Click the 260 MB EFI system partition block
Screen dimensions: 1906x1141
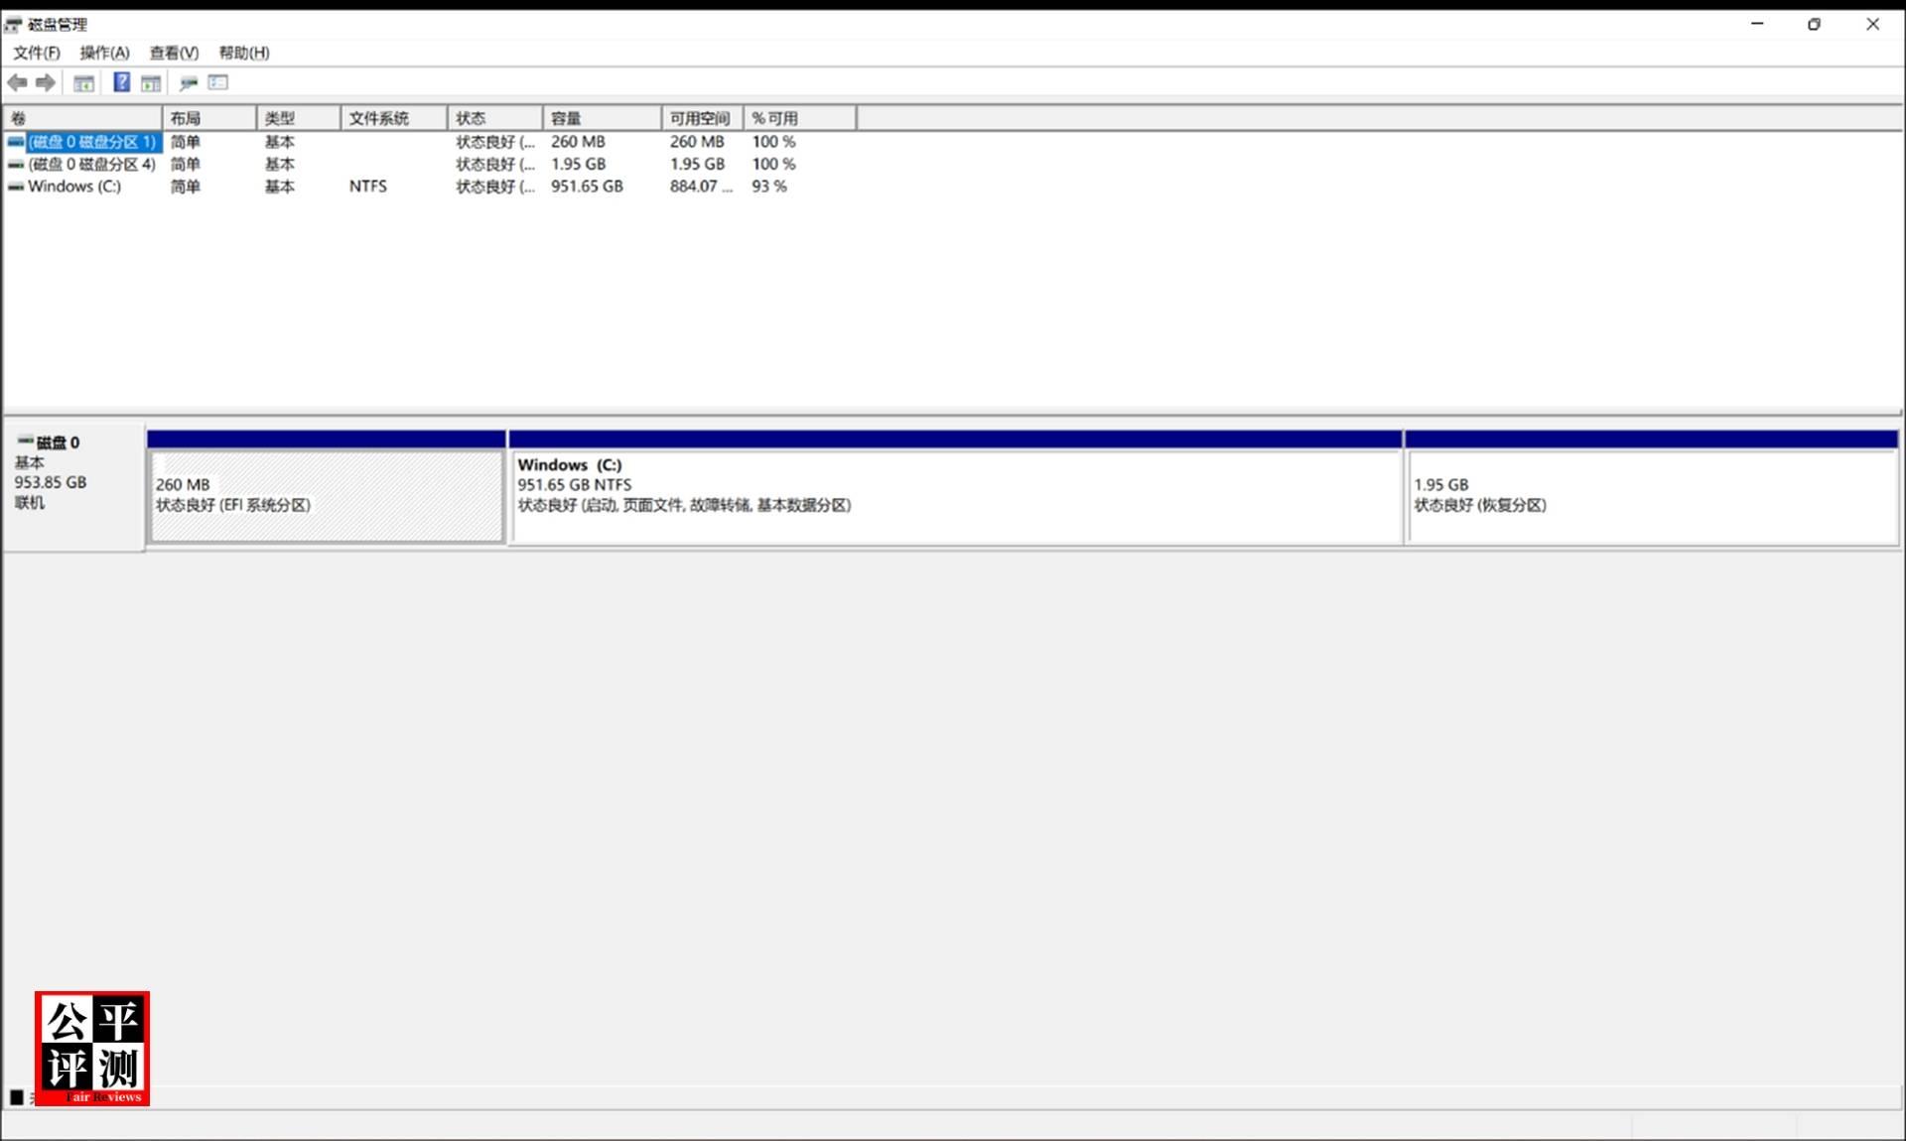point(326,494)
